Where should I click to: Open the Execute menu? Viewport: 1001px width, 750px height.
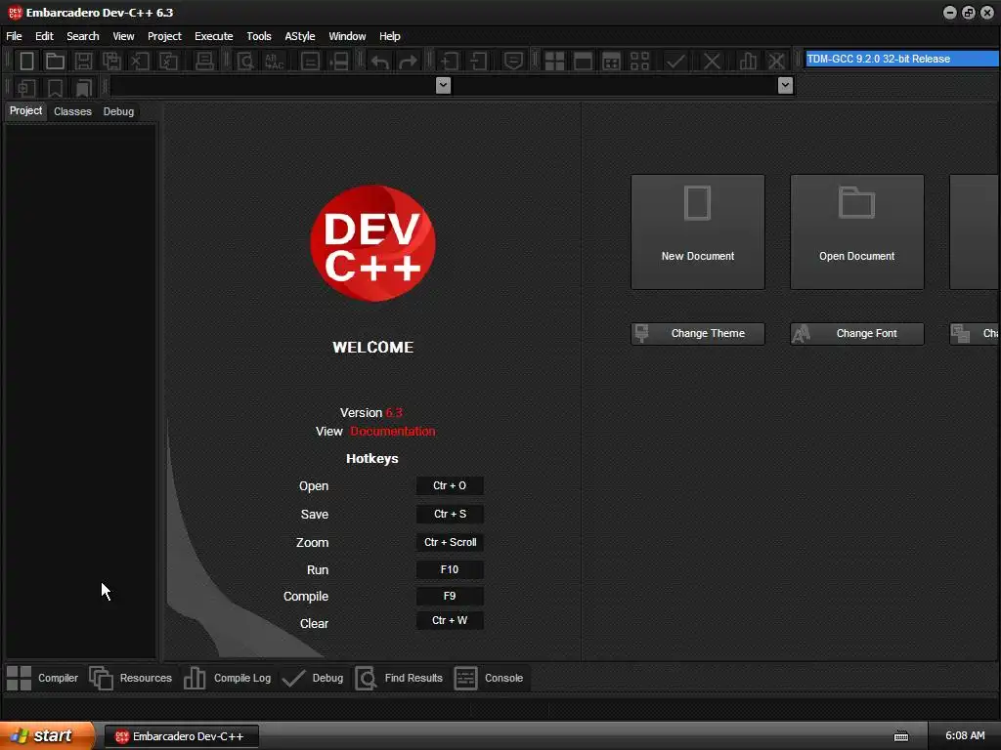214,36
